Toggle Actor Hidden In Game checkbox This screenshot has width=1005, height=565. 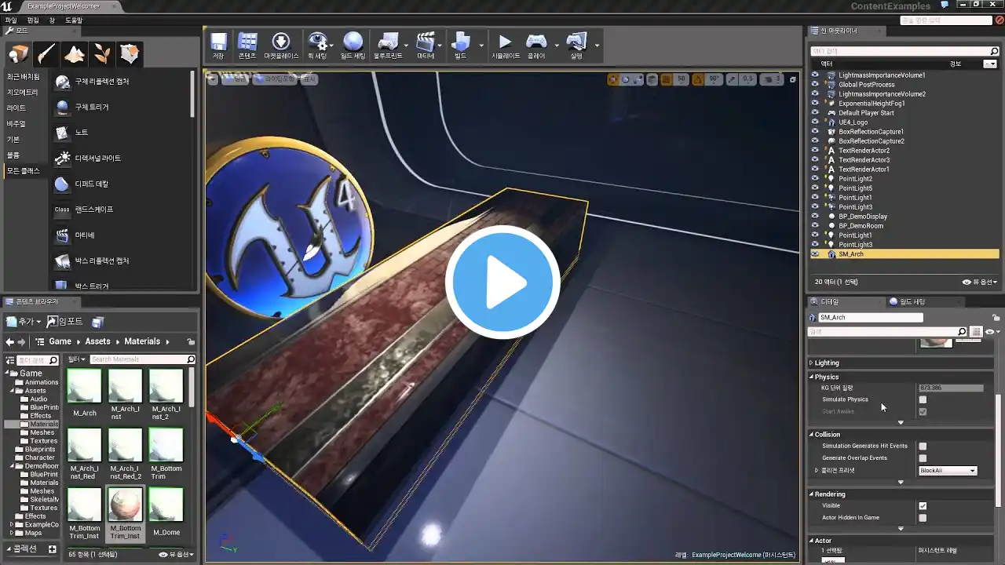click(923, 518)
